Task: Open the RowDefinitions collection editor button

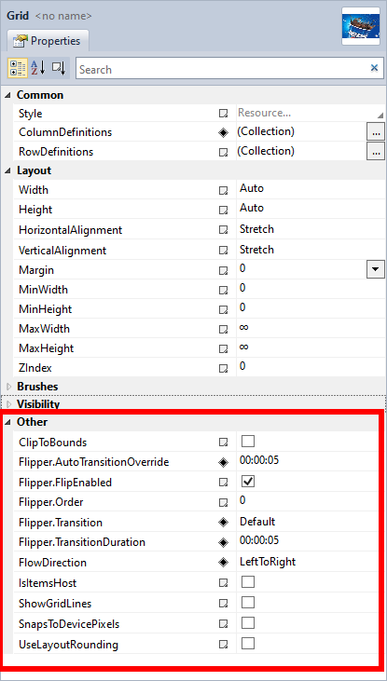Action: (x=376, y=152)
